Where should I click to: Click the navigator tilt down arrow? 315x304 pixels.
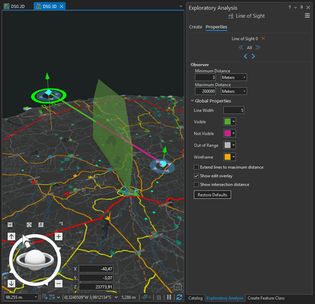click(x=11, y=283)
